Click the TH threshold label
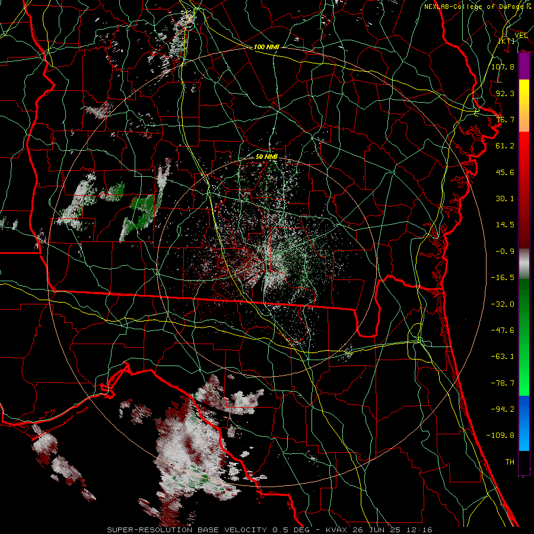 pos(510,462)
